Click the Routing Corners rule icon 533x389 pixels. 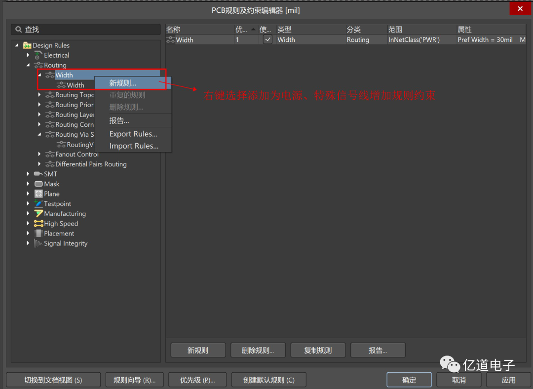pos(50,124)
